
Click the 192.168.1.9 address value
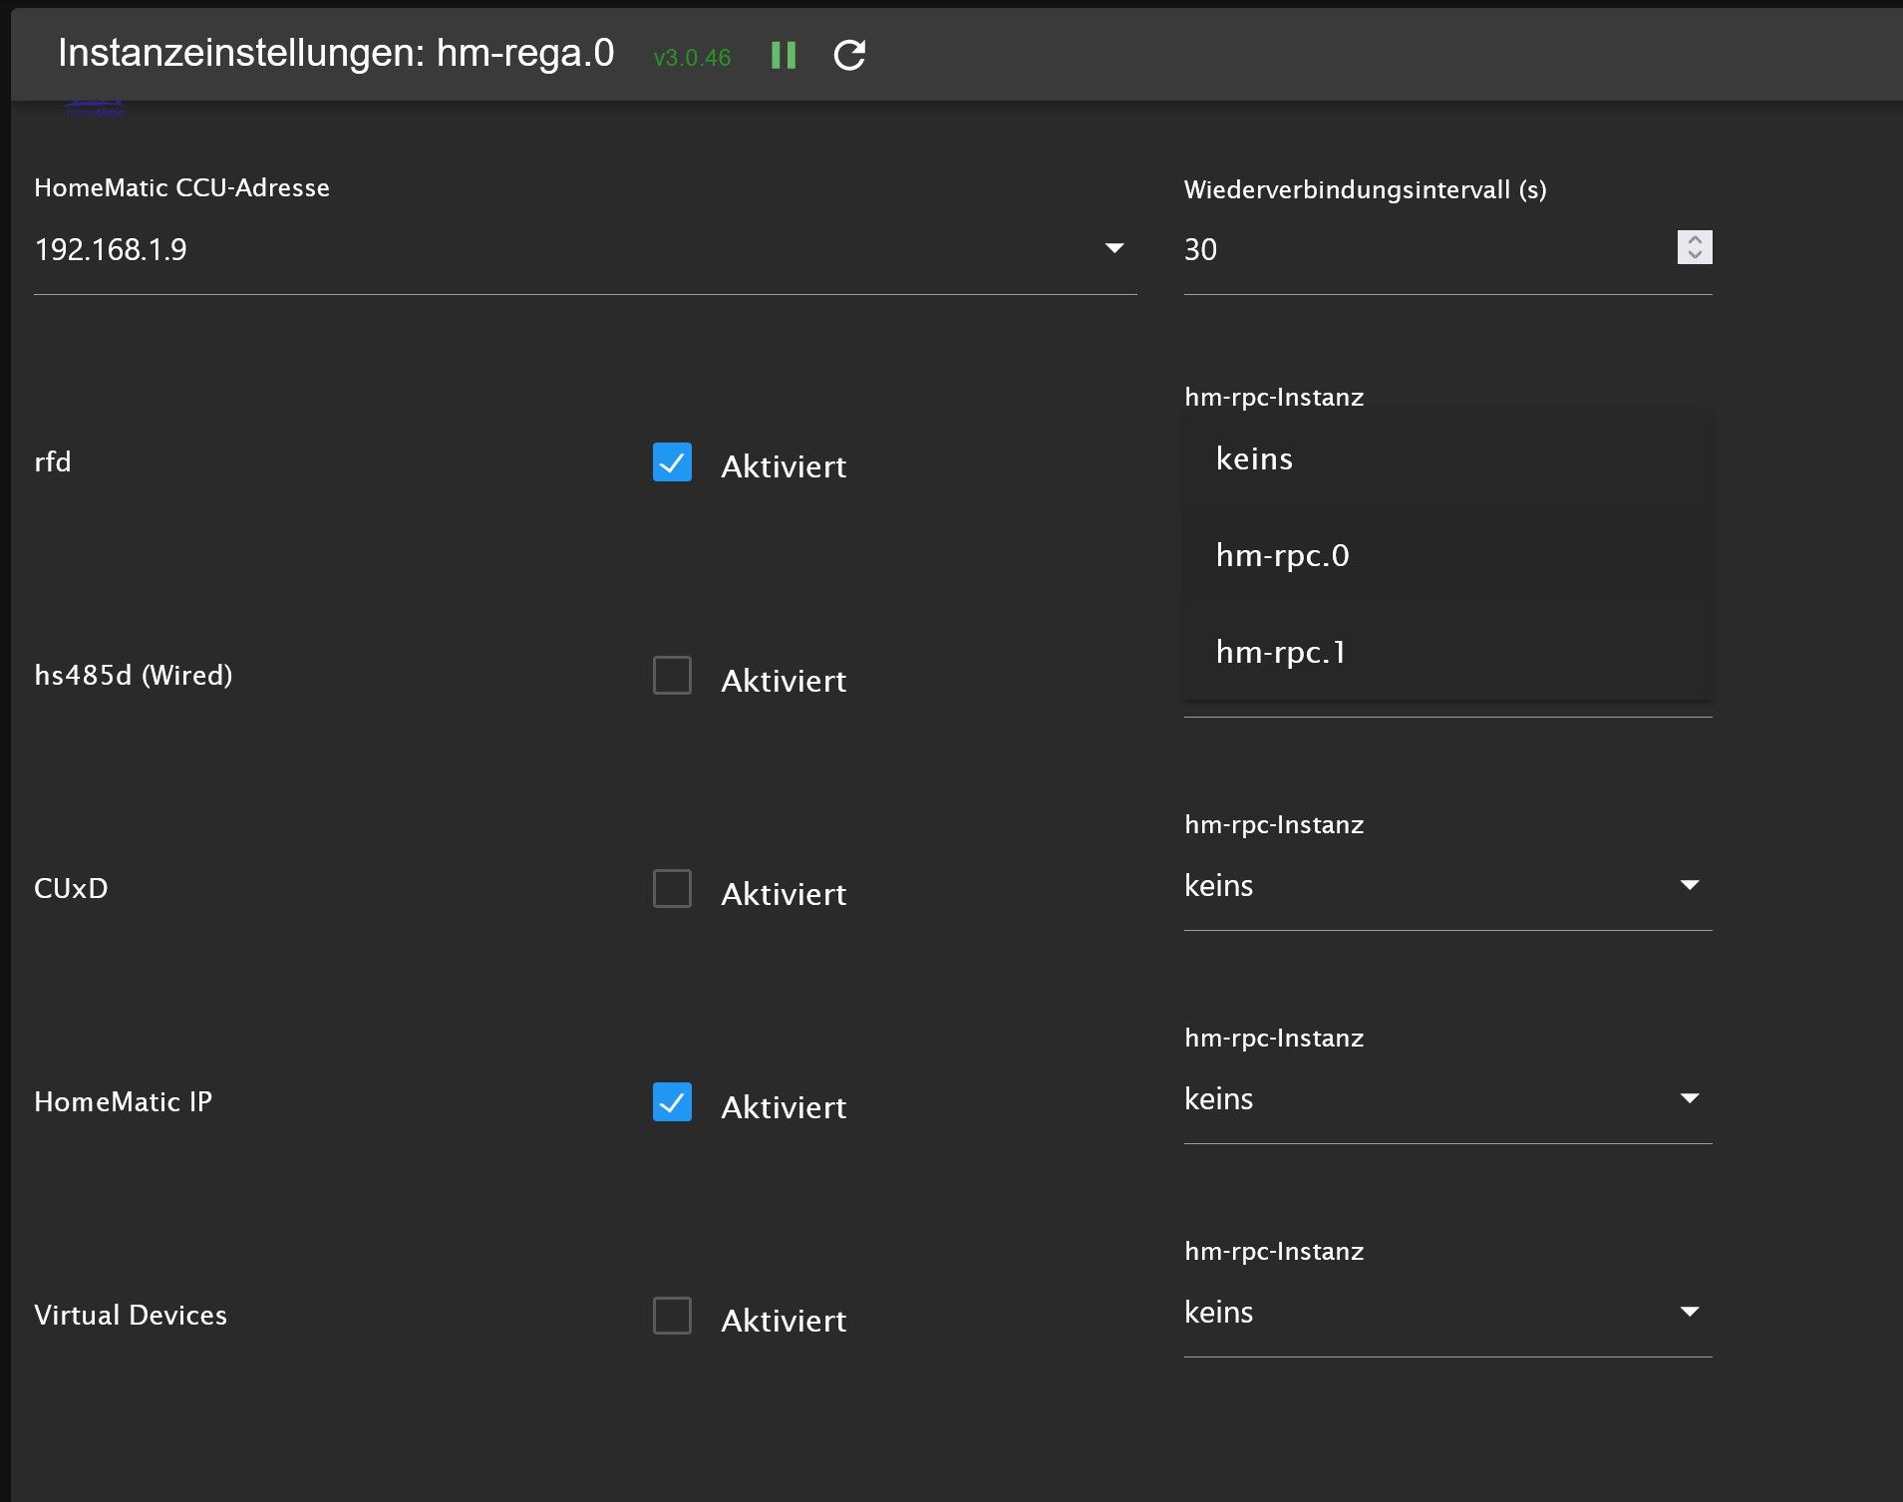111,249
